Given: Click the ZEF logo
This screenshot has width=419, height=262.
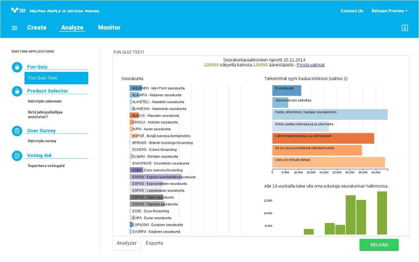Looking at the screenshot, I should coord(18,10).
